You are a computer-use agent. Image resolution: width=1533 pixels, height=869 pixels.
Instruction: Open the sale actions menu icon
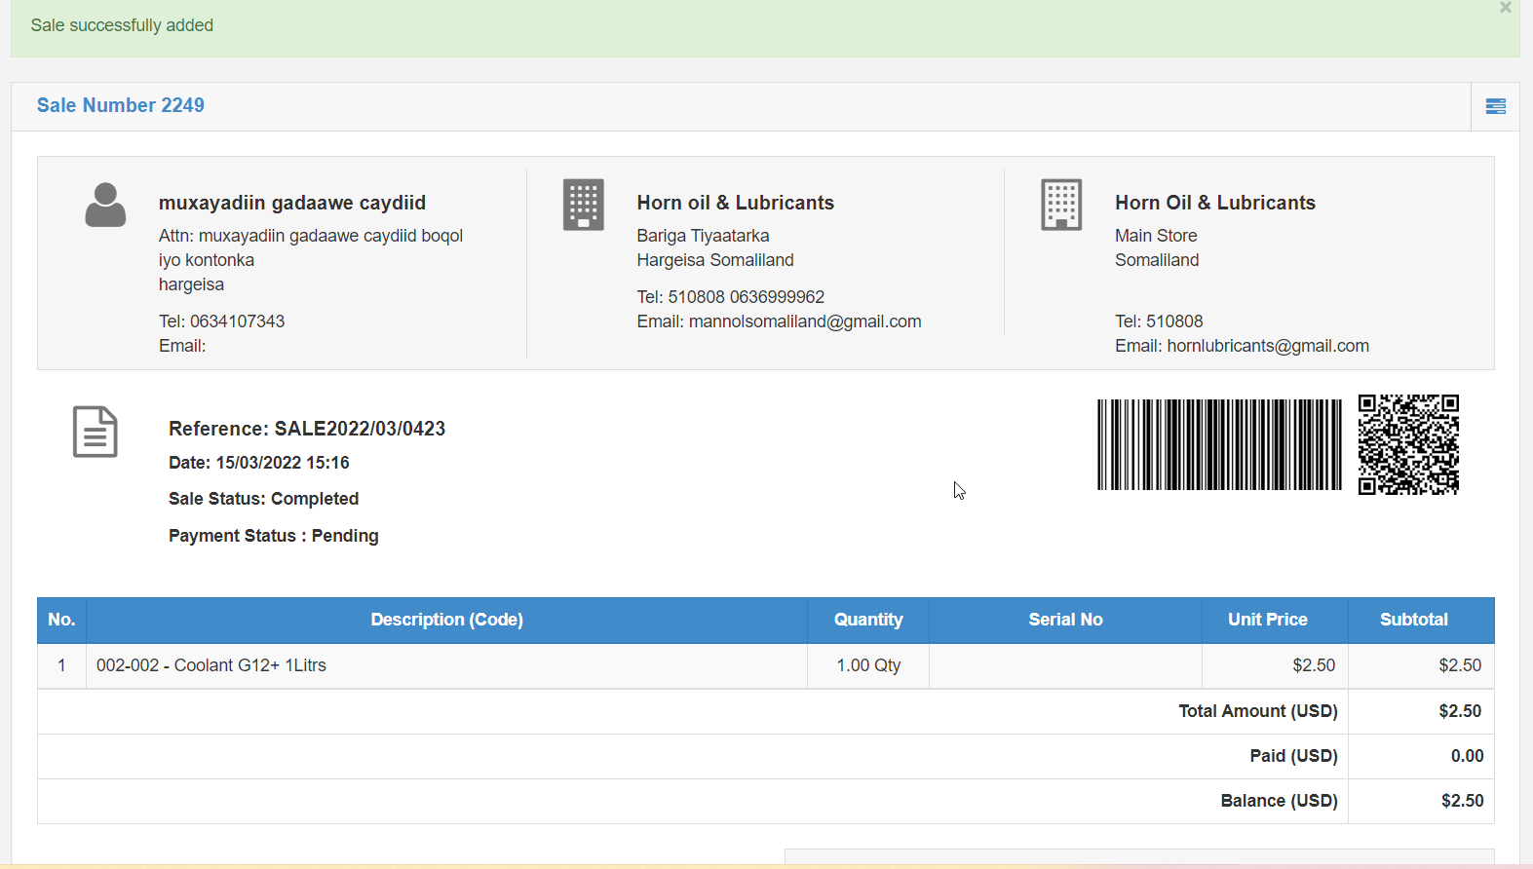[1495, 106]
